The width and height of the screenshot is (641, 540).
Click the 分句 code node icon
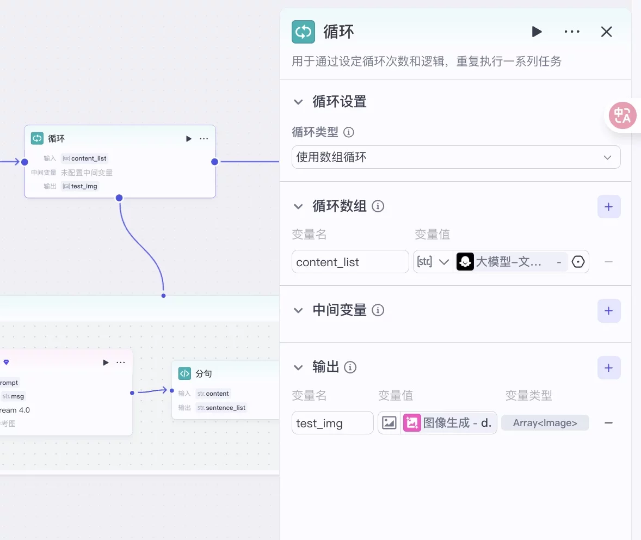click(x=183, y=373)
